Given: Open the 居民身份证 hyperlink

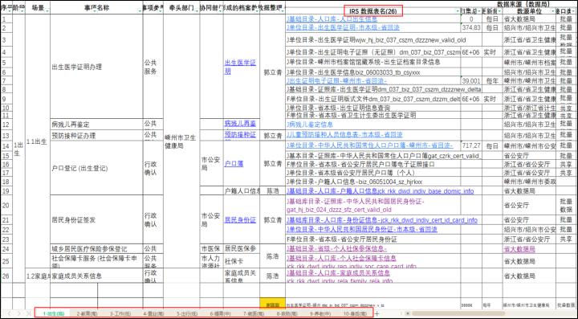Looking at the screenshot, I should [240, 220].
